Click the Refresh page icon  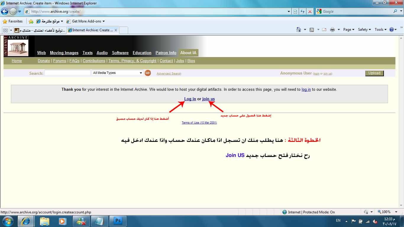(302, 12)
